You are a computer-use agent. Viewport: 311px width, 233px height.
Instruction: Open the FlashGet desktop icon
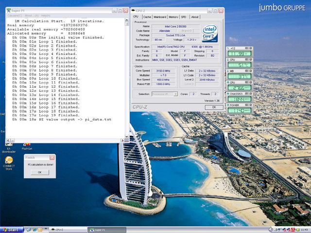27,147
